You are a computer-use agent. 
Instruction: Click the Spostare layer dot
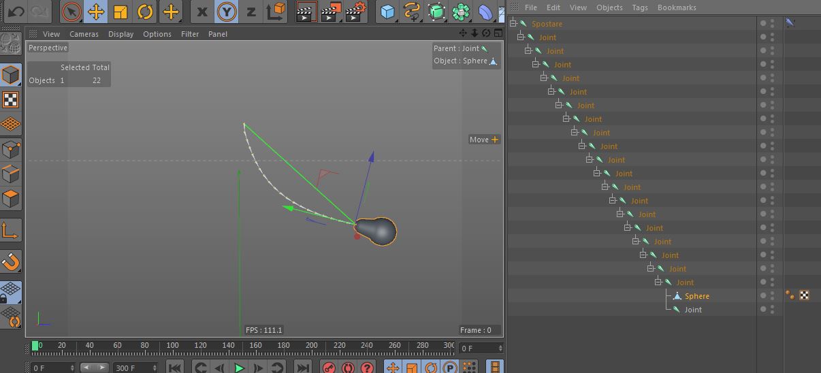763,23
